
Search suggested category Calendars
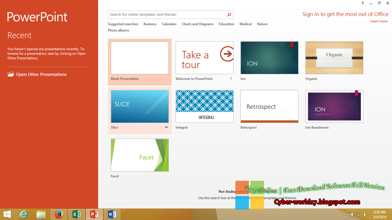(x=169, y=24)
